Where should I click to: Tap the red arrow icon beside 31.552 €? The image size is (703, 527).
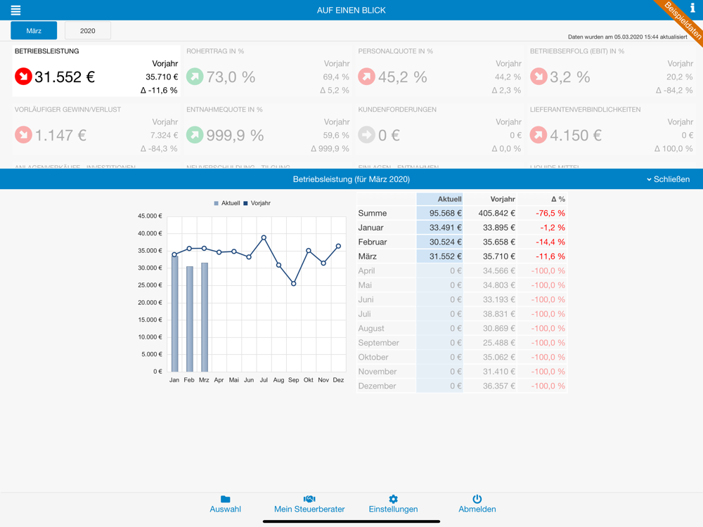click(23, 77)
